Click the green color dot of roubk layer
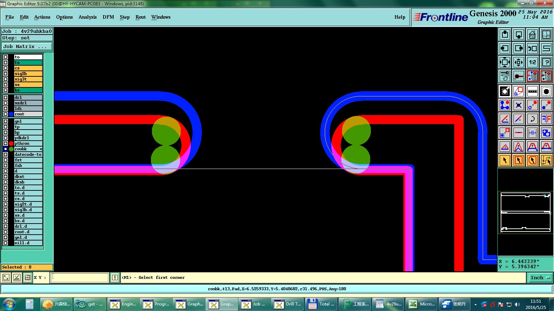Viewport: 554px width, 311px height. pos(11,149)
